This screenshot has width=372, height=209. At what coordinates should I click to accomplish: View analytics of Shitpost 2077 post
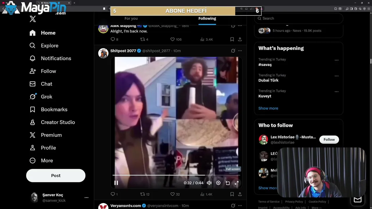click(206, 194)
